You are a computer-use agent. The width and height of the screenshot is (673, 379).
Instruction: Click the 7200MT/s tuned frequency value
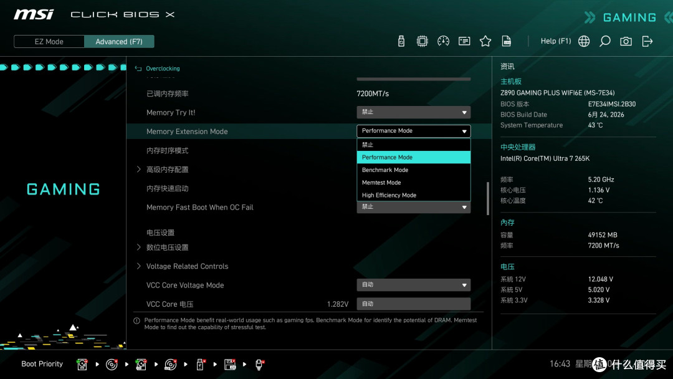tap(373, 94)
